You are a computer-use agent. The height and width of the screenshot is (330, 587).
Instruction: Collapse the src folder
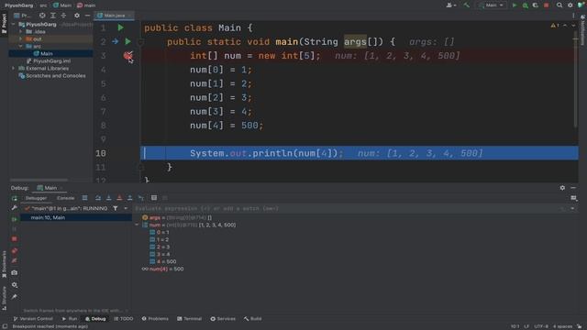[20, 47]
